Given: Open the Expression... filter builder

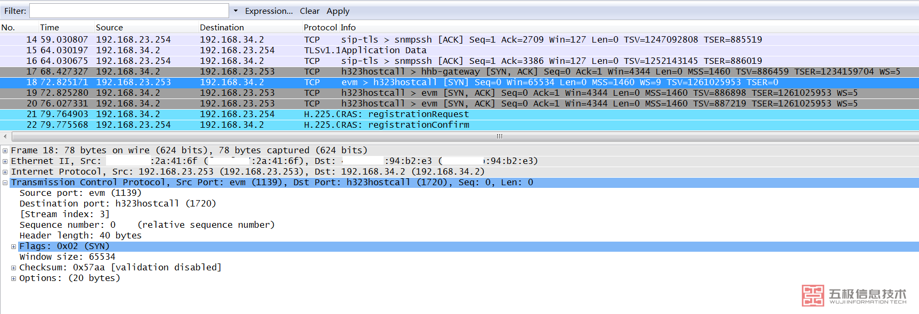Looking at the screenshot, I should click(x=269, y=11).
